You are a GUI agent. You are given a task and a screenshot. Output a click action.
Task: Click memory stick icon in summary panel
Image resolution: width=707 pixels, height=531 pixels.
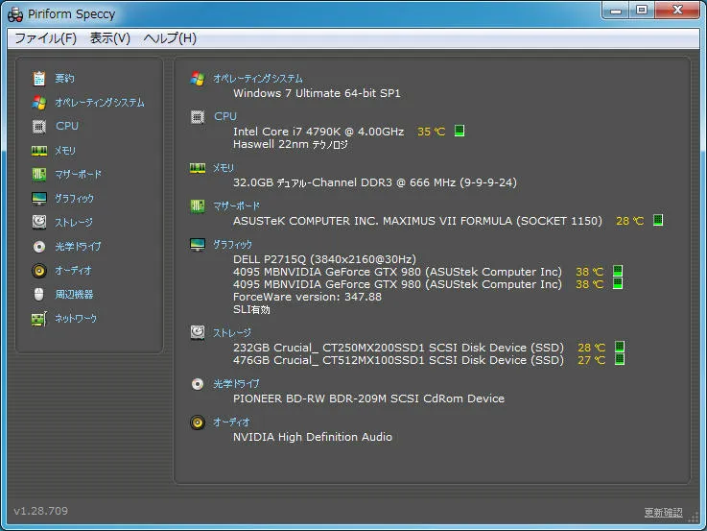coord(198,168)
